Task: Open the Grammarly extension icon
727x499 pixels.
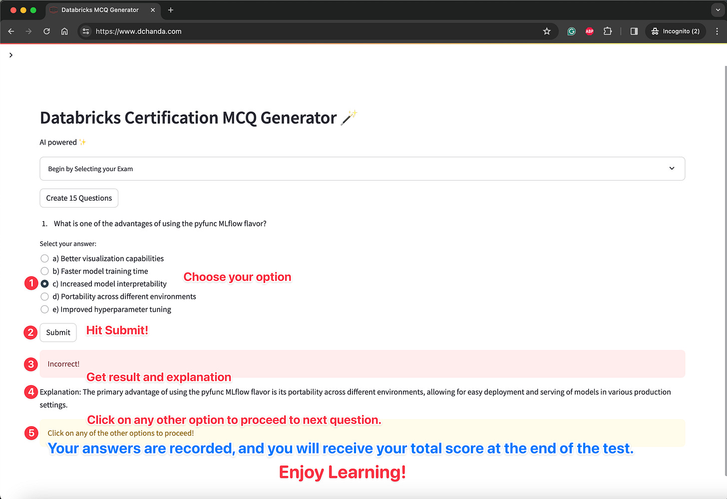Action: pyautogui.click(x=572, y=31)
